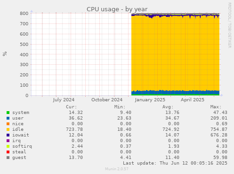The image size is (234, 174).
Task: Click the RRDTOOL / TOBI OETIKER watermark
Action: pyautogui.click(x=229, y=25)
